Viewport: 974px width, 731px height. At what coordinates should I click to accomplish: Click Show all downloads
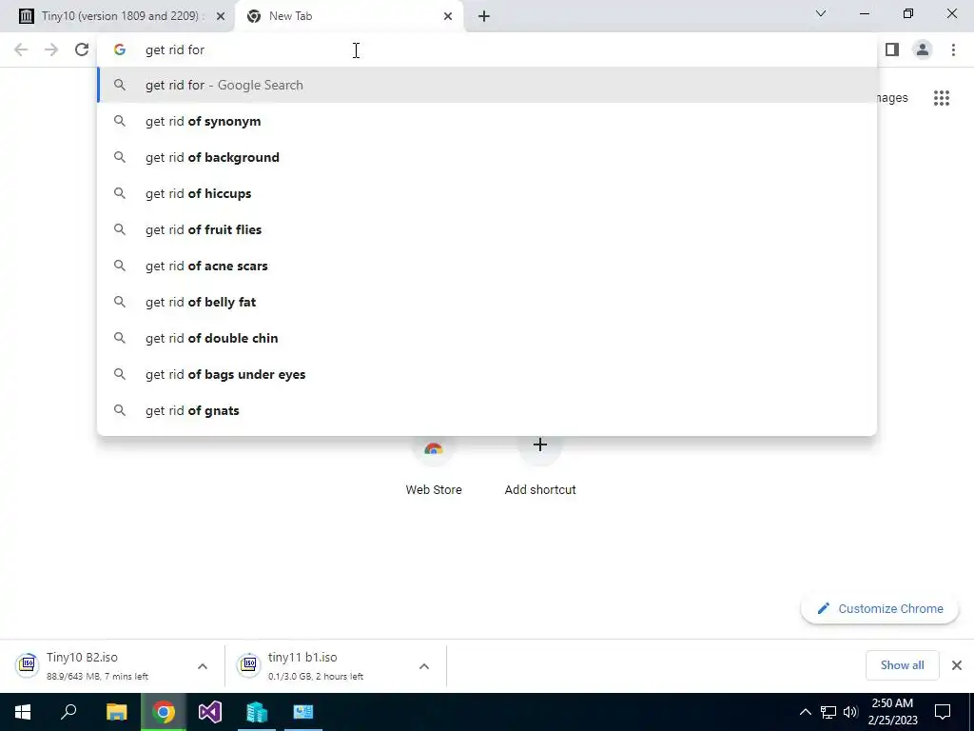click(x=902, y=665)
